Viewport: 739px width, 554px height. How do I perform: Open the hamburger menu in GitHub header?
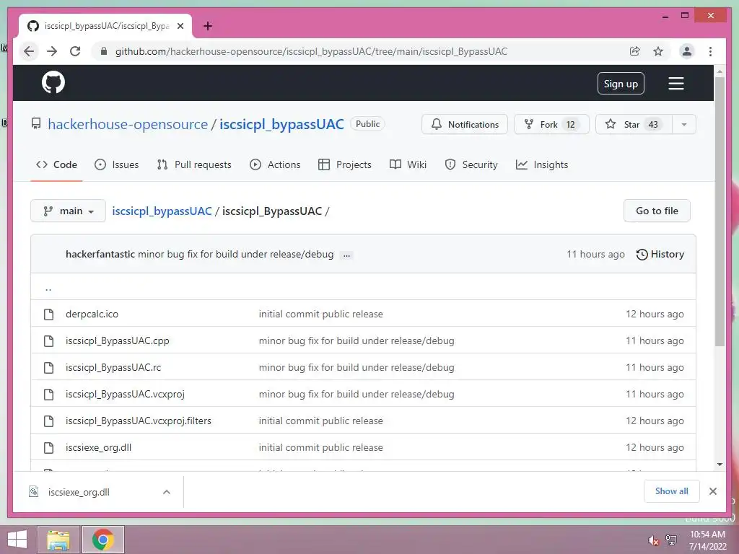pos(675,84)
